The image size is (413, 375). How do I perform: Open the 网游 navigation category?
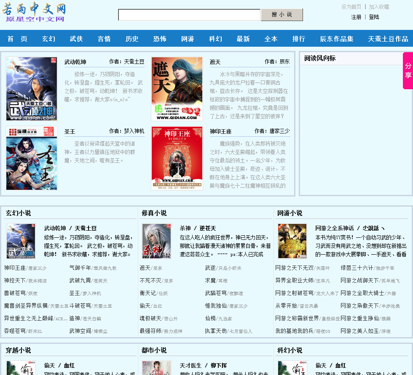(x=188, y=39)
